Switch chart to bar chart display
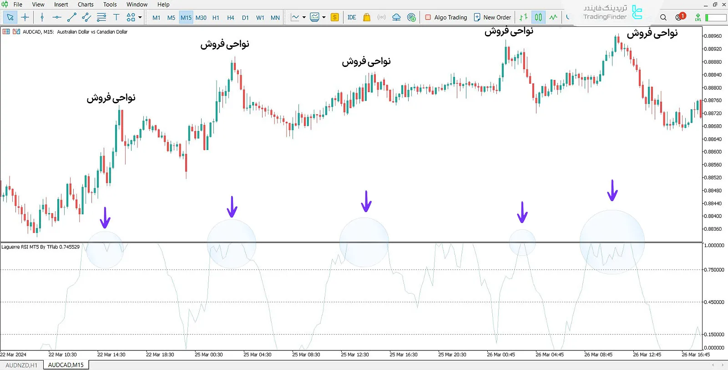 524,17
